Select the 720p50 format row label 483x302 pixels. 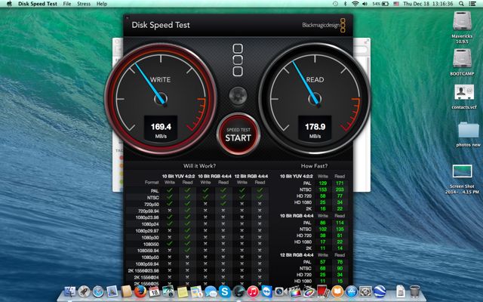[x=151, y=205]
